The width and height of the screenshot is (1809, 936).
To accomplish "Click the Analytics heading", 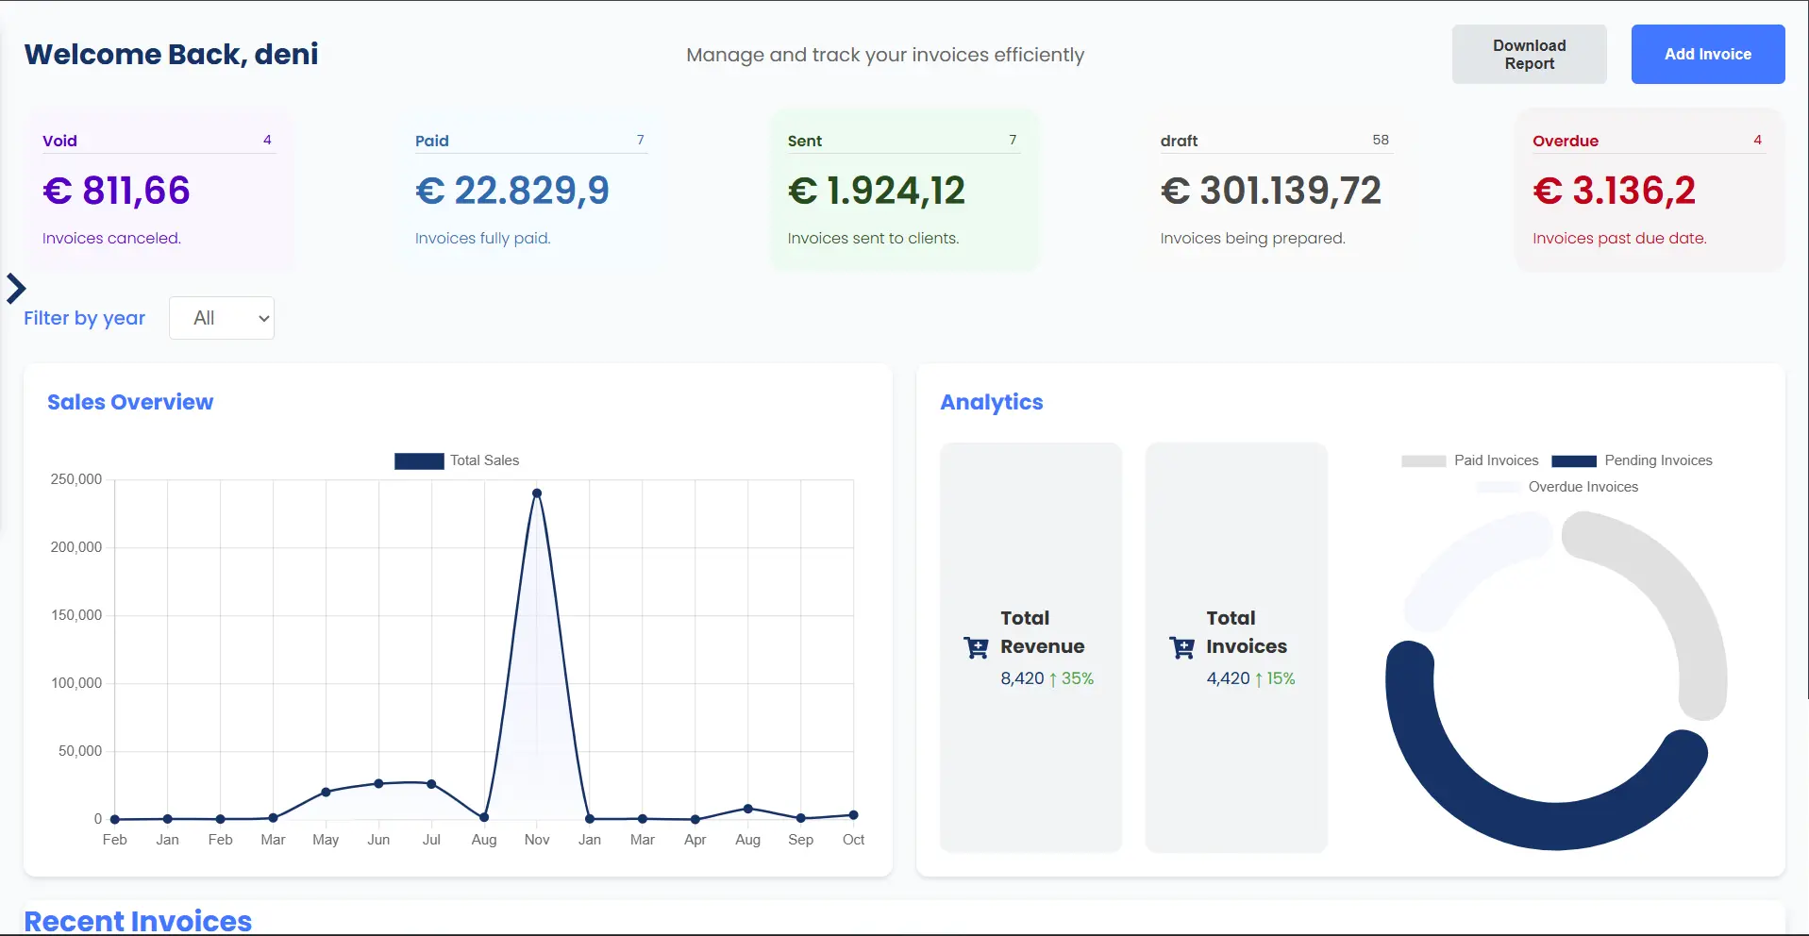I will pyautogui.click(x=992, y=402).
